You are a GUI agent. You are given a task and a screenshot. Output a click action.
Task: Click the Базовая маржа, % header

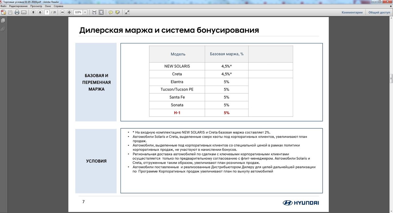(227, 54)
